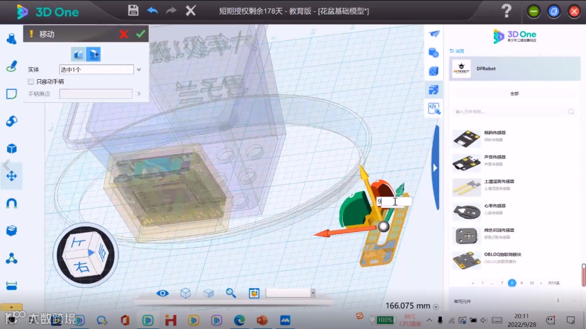
Task: Enable the 只移动手柄 checkbox
Action: tap(31, 81)
